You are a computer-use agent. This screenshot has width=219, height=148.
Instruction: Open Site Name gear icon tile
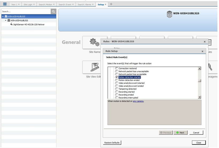pos(95,42)
